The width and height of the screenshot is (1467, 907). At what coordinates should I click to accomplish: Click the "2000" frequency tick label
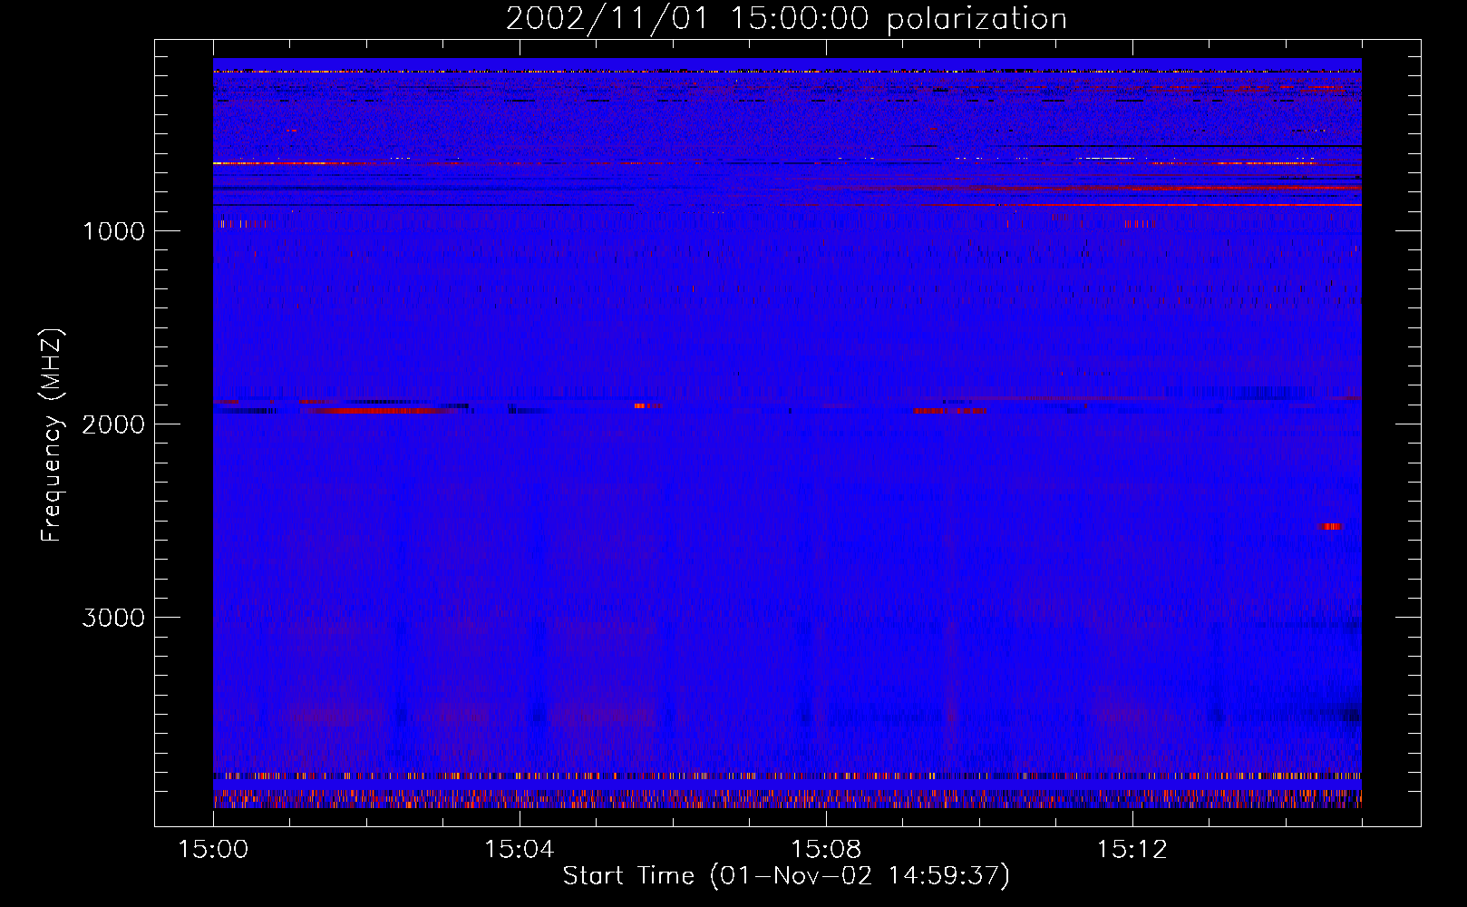tap(113, 424)
